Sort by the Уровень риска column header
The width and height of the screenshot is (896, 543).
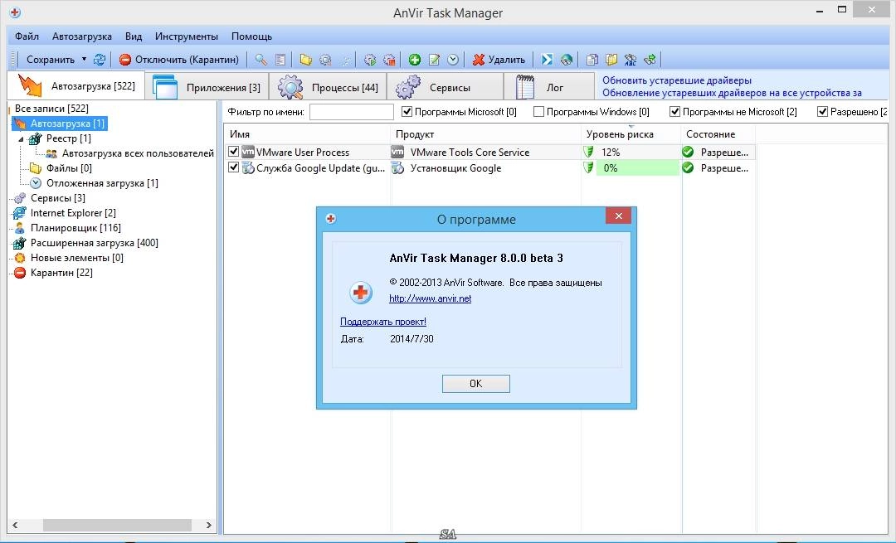[631, 134]
